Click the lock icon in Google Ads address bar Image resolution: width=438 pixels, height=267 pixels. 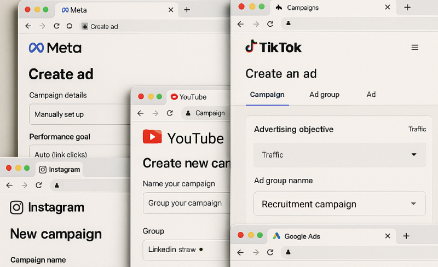(289, 252)
